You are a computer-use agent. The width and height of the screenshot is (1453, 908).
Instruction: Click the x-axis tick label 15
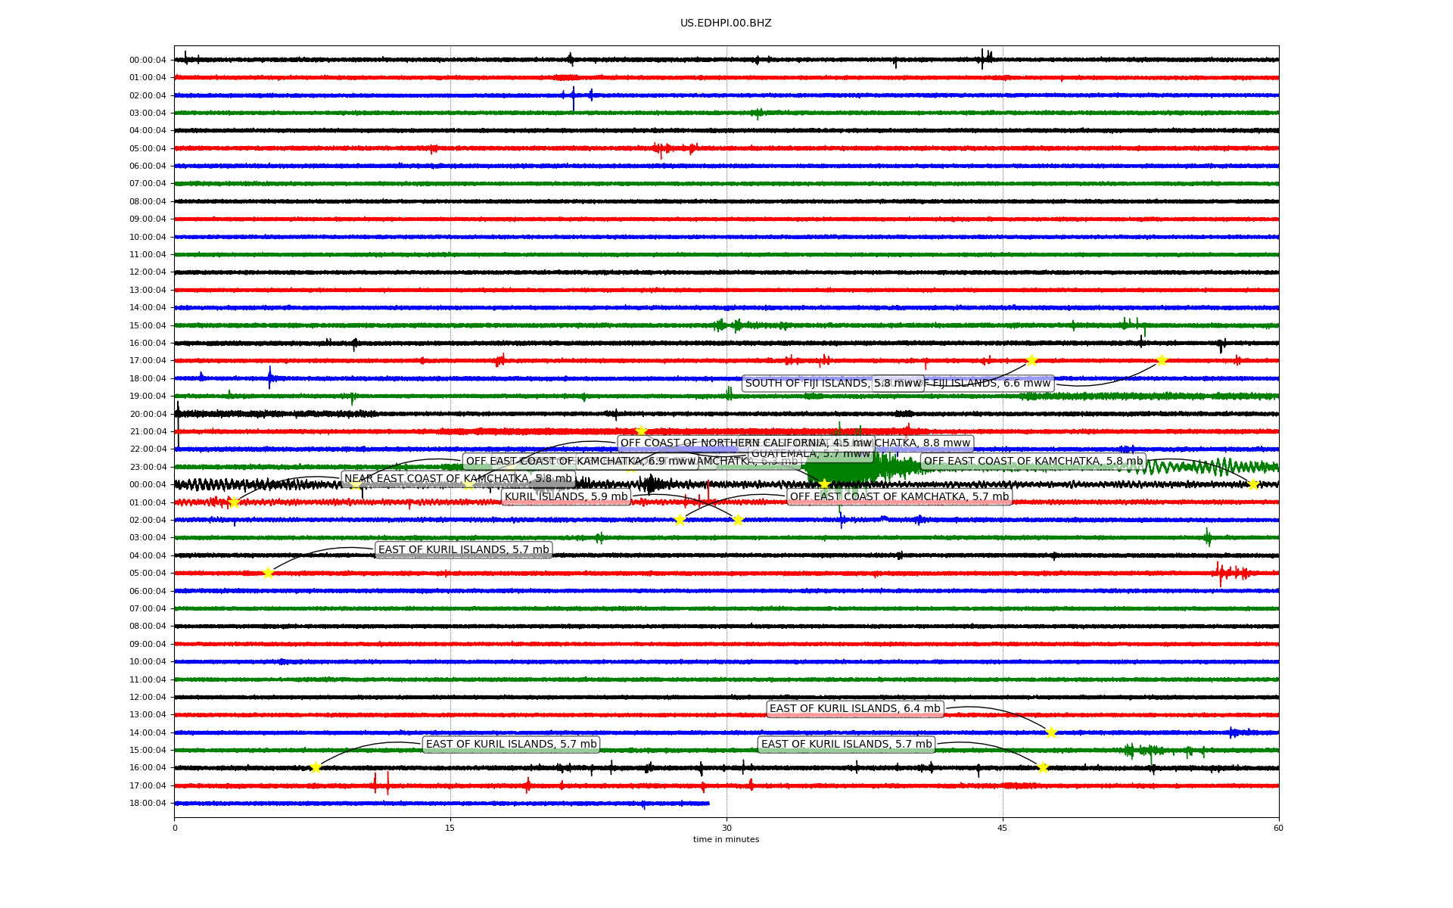click(x=450, y=828)
